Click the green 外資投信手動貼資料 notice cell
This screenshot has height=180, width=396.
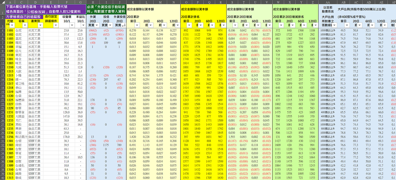(x=106, y=9)
